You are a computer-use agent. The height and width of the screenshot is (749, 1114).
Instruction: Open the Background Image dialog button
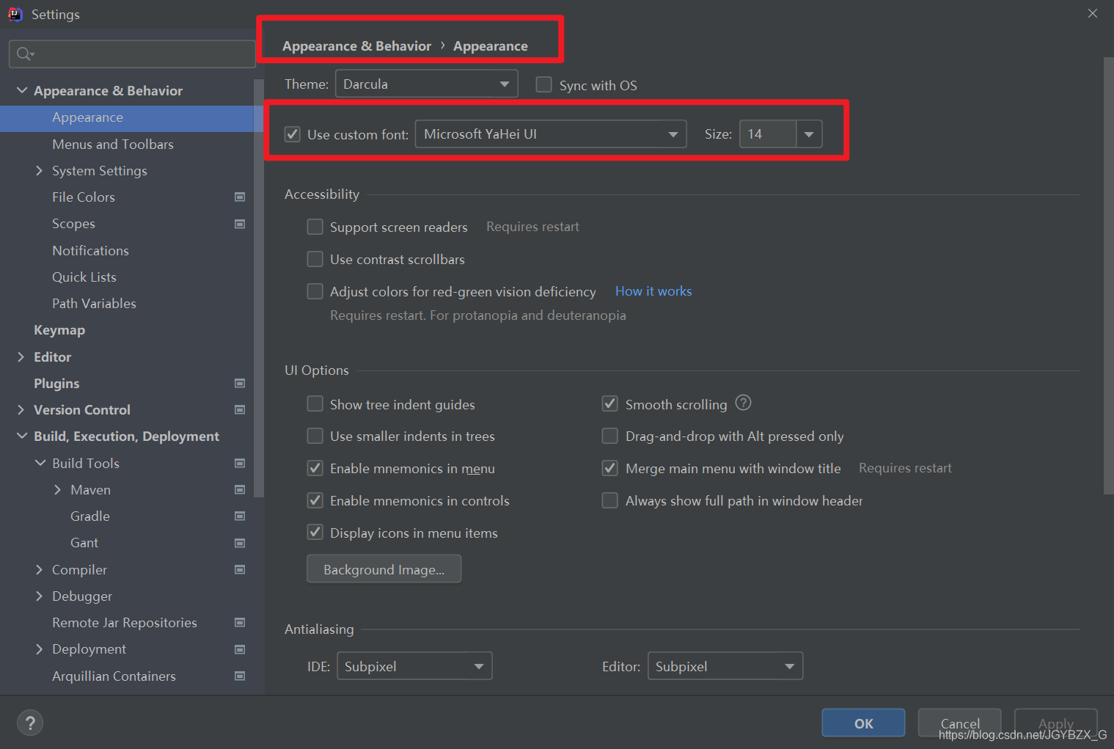pos(384,569)
